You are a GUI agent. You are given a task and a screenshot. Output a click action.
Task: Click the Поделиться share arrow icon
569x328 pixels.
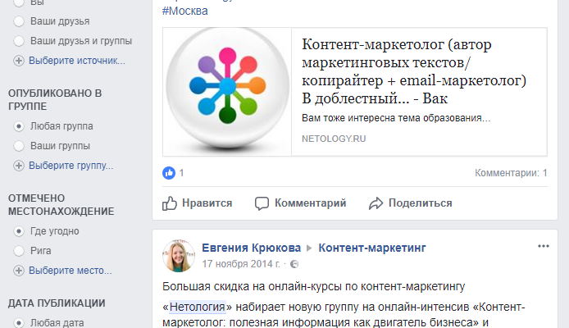[x=376, y=203]
